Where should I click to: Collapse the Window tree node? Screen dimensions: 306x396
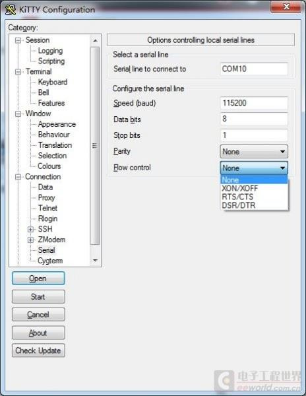pyautogui.click(x=18, y=114)
